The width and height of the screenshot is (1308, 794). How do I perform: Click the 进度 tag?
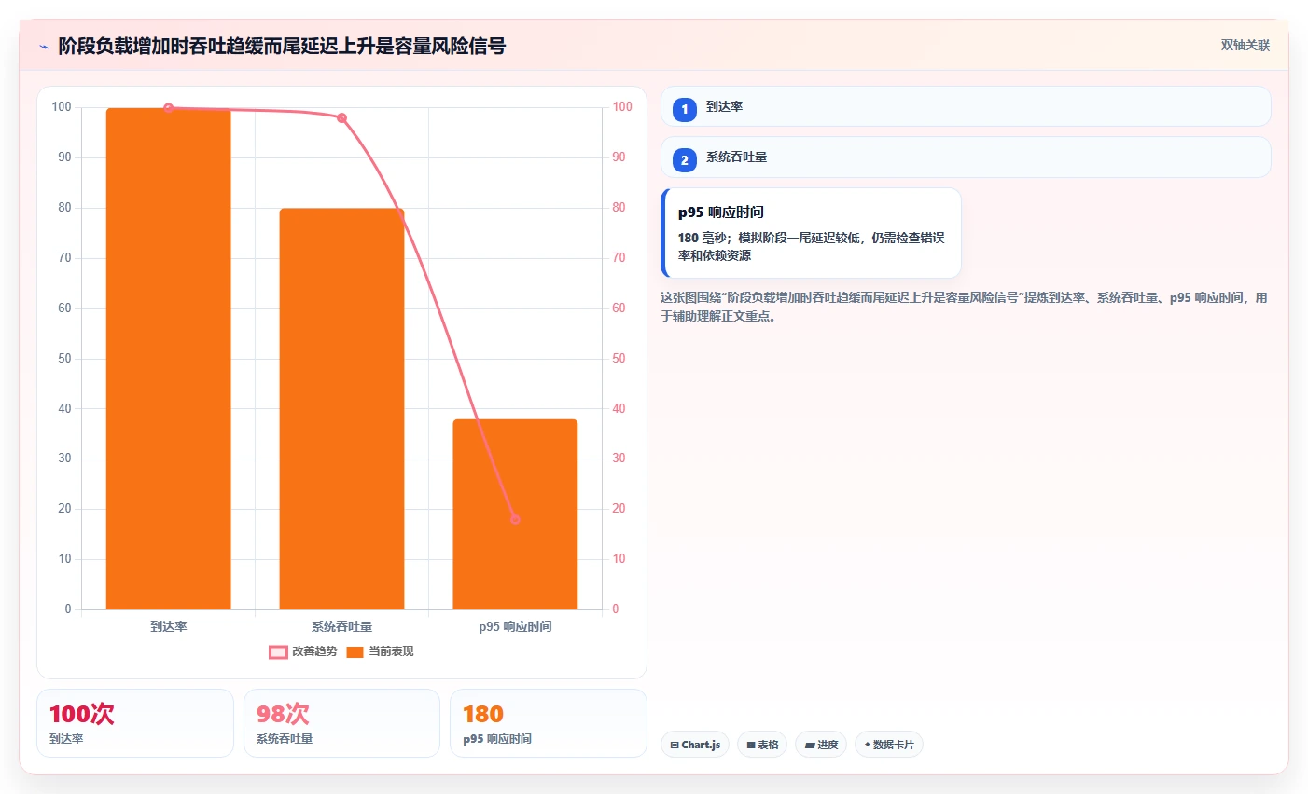821,745
